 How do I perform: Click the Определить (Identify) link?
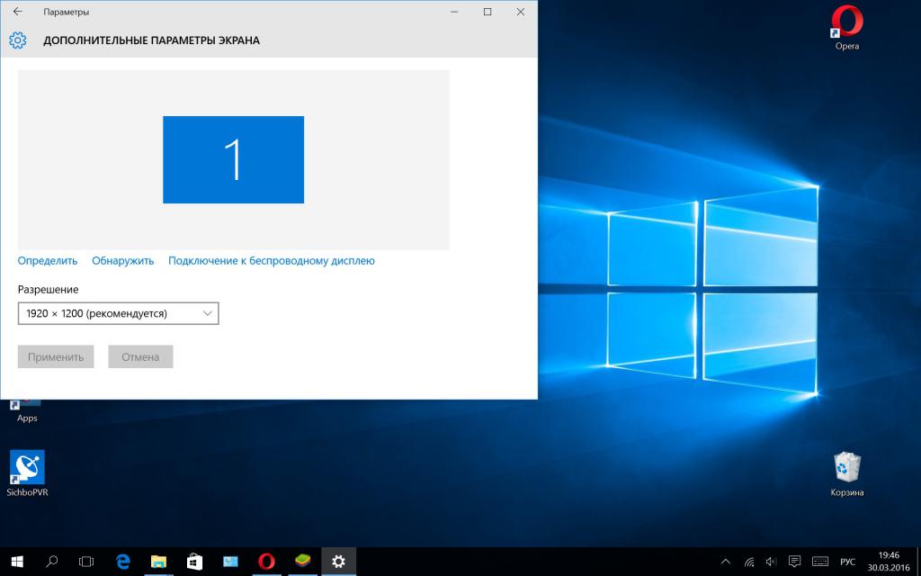pos(48,261)
